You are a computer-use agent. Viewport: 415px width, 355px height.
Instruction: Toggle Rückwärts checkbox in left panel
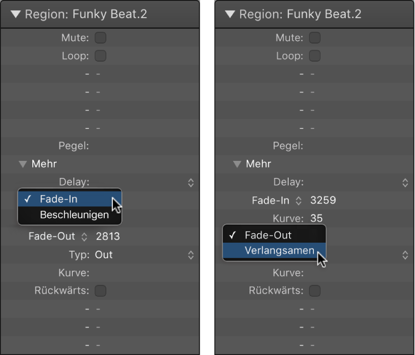tap(100, 291)
